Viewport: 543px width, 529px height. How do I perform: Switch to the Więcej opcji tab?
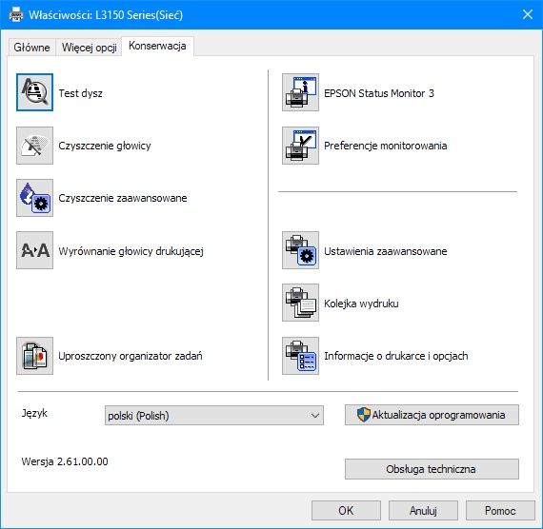point(89,47)
